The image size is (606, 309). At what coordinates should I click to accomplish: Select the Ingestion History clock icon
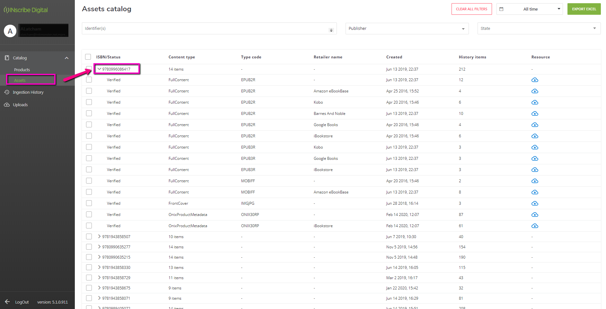click(x=7, y=92)
